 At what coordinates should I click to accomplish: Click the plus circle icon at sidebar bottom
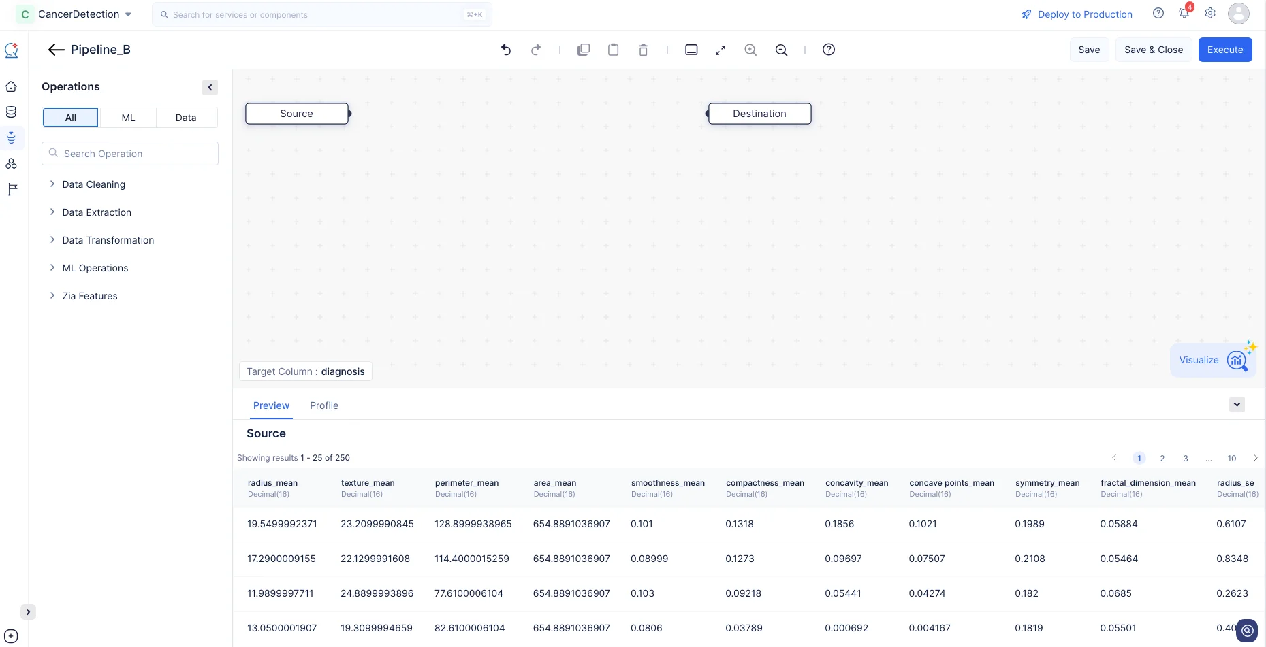pos(11,636)
